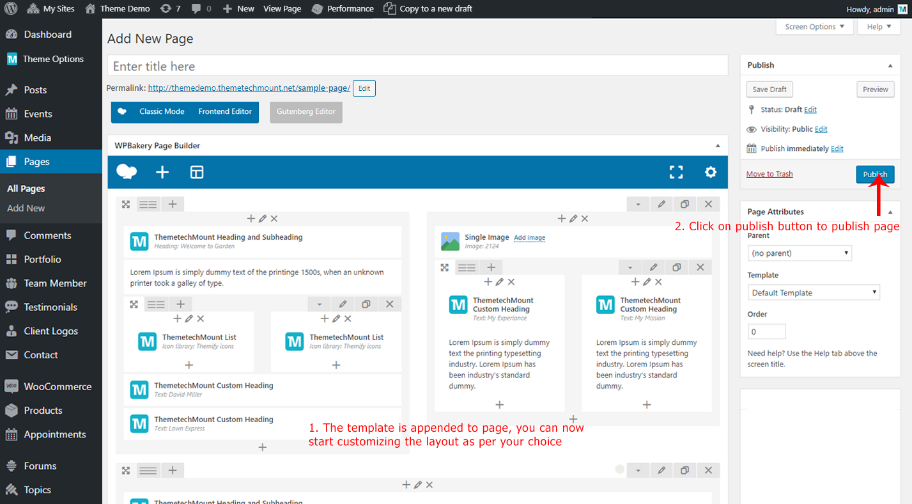Click the Move to Trash link
912x504 pixels.
pyautogui.click(x=769, y=174)
